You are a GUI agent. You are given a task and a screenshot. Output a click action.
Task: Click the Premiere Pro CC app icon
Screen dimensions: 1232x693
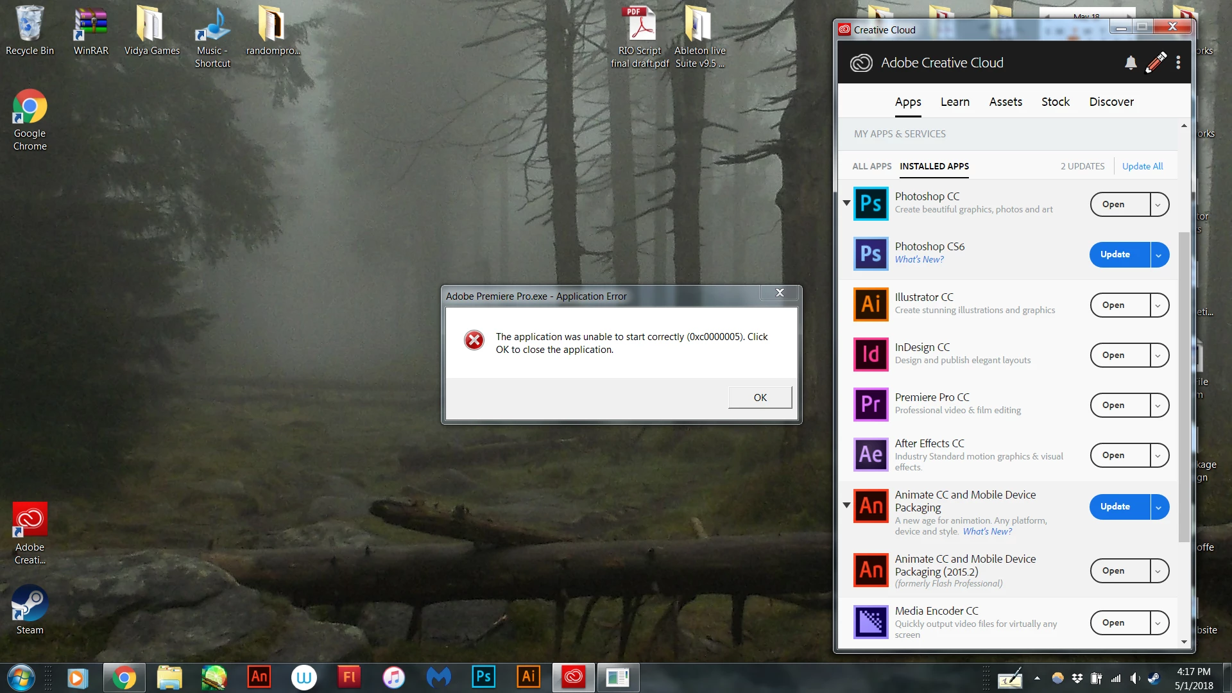coord(871,404)
